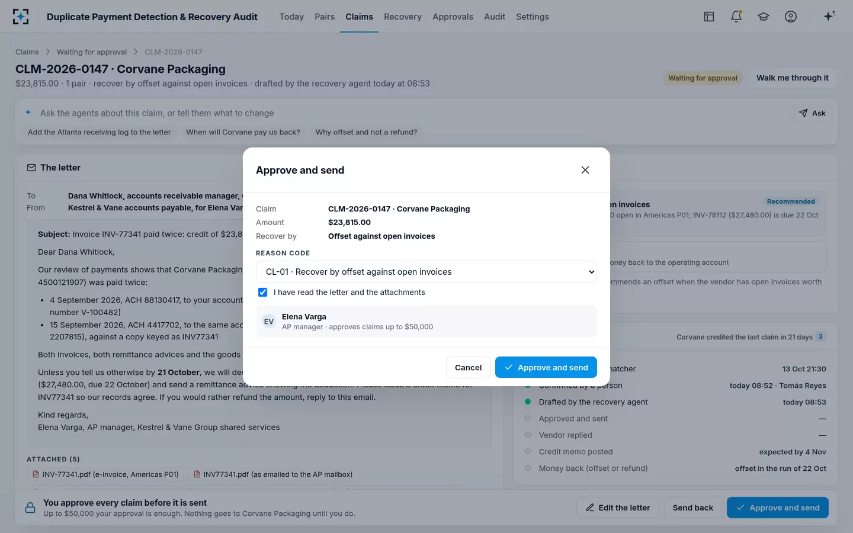
Task: Click the EV avatar for Elena Varga
Action: (x=269, y=322)
